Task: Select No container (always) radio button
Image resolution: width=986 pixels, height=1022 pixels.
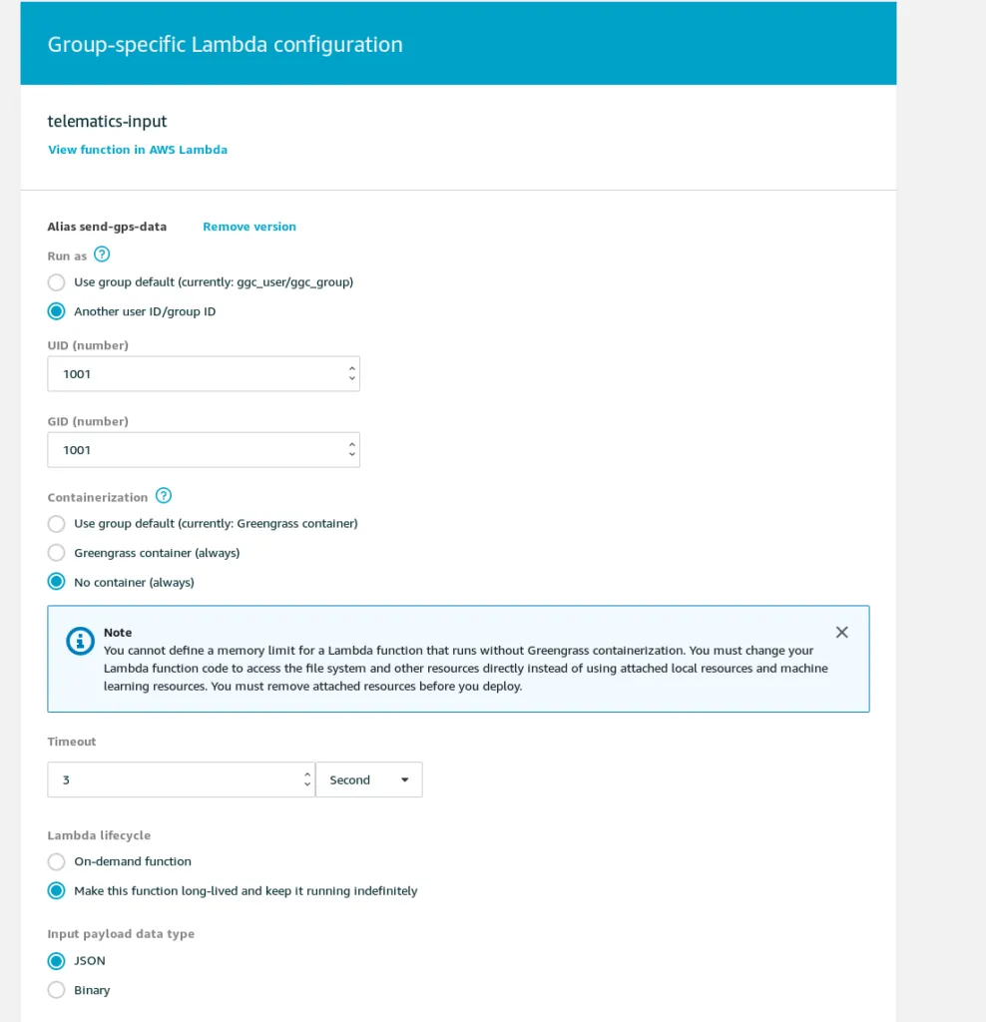Action: 57,582
